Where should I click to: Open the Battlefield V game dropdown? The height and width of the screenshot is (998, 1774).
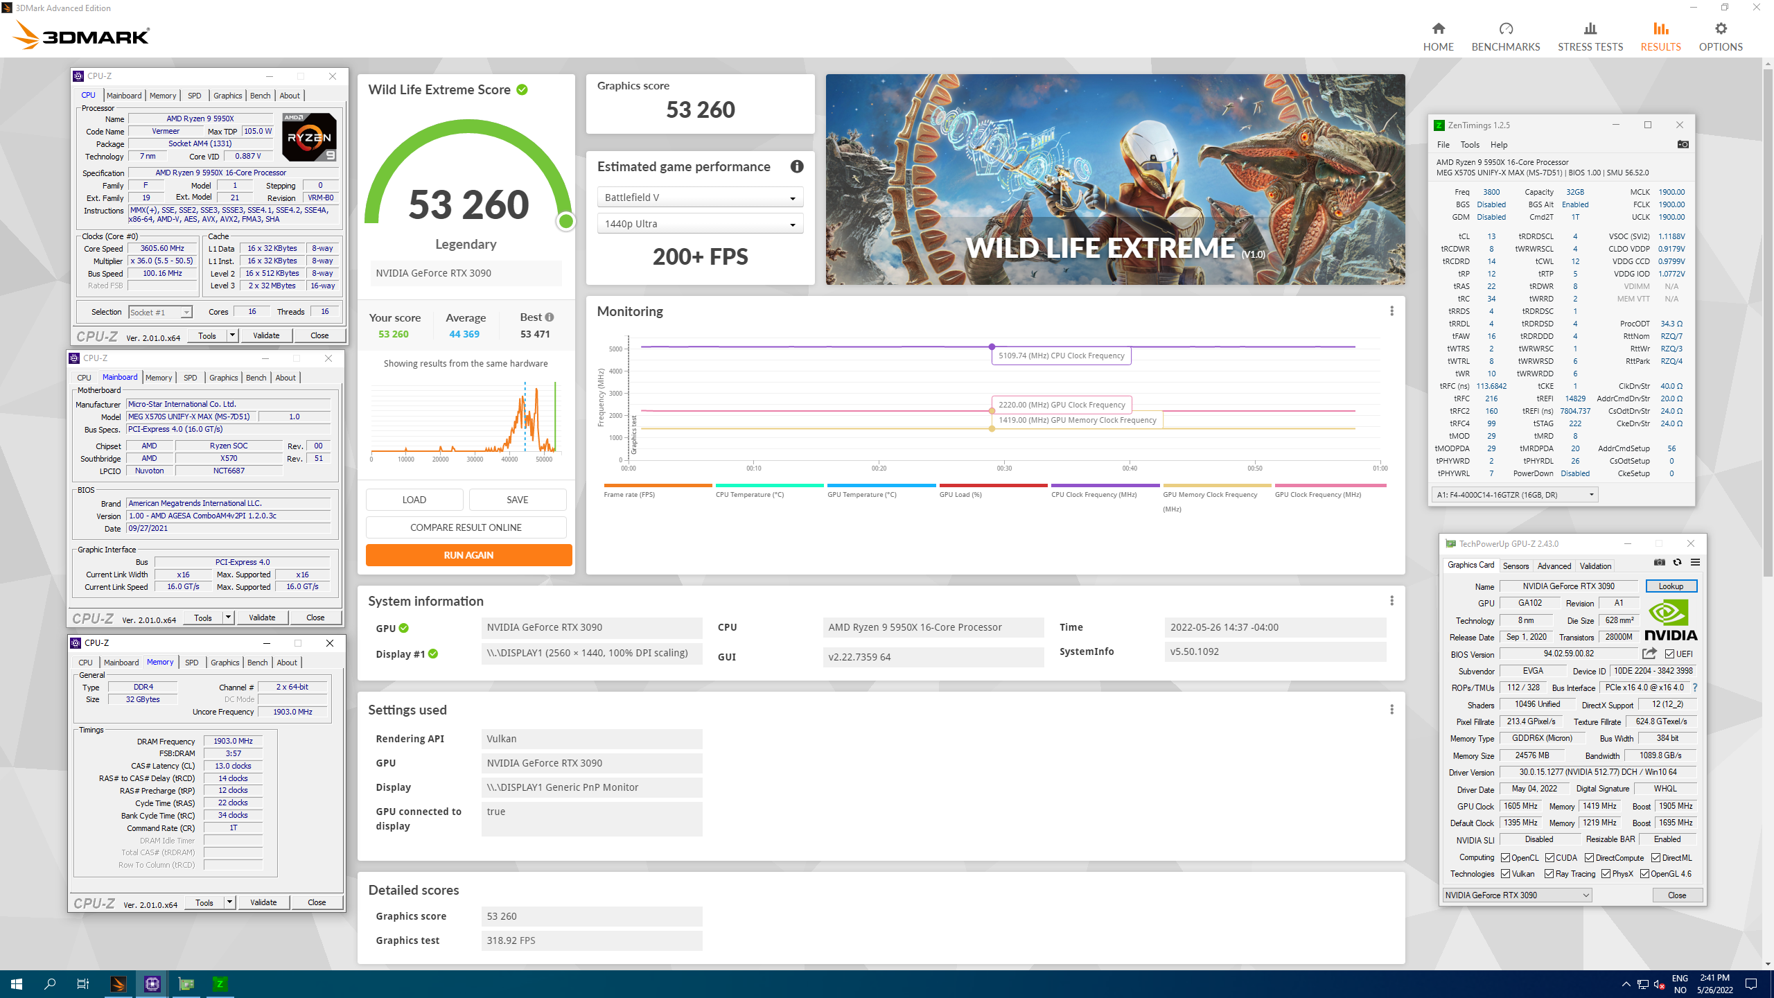700,198
